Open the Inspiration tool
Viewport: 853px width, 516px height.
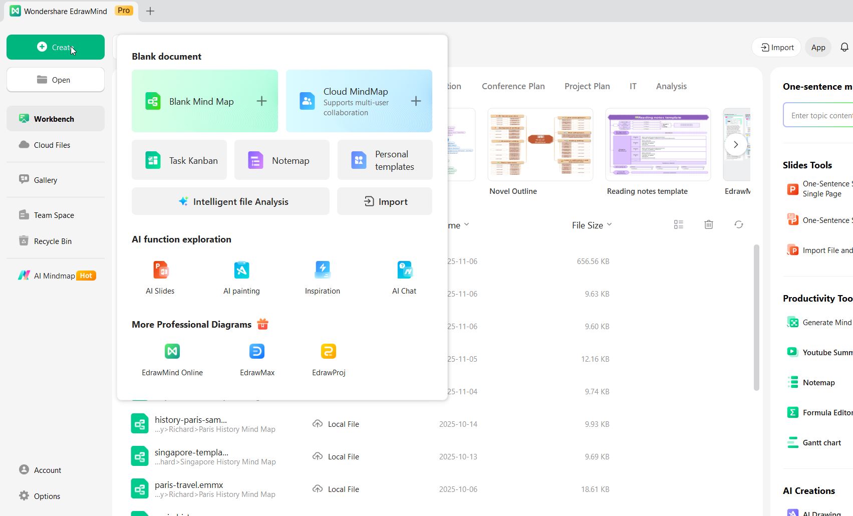coord(323,278)
